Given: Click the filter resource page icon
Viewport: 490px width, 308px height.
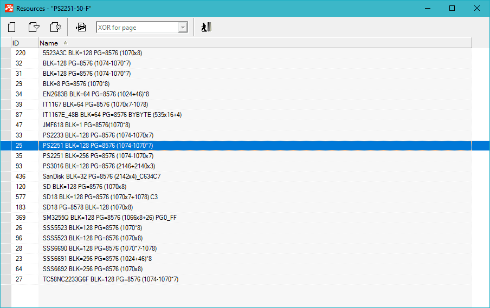Looking at the screenshot, I should tap(34, 27).
